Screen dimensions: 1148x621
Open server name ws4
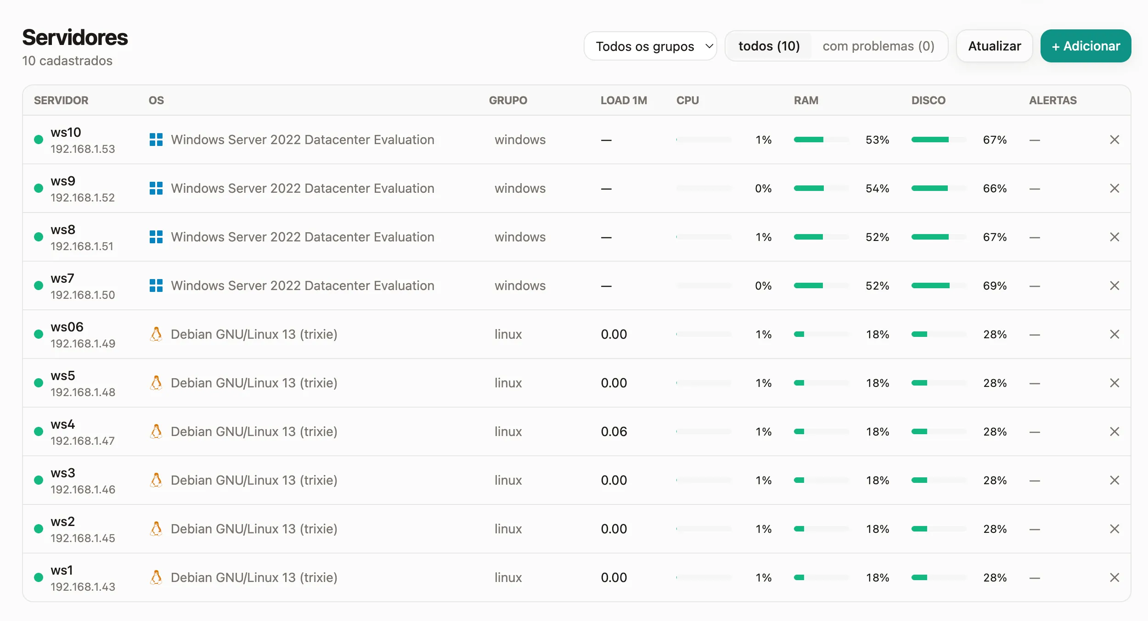[x=62, y=424]
